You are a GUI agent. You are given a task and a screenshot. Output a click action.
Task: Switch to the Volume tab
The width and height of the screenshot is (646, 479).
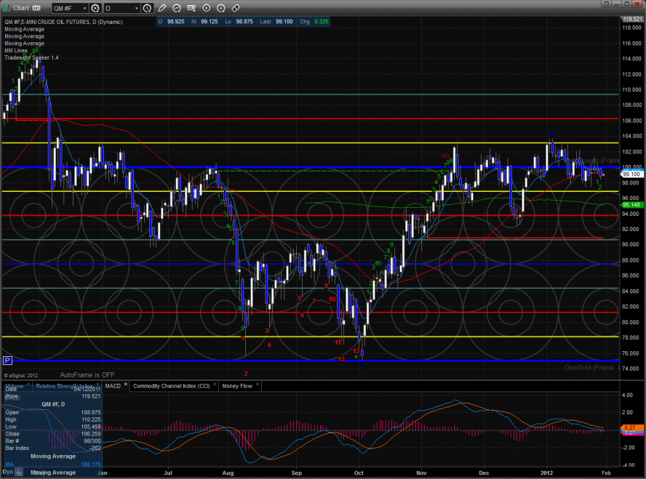point(15,386)
